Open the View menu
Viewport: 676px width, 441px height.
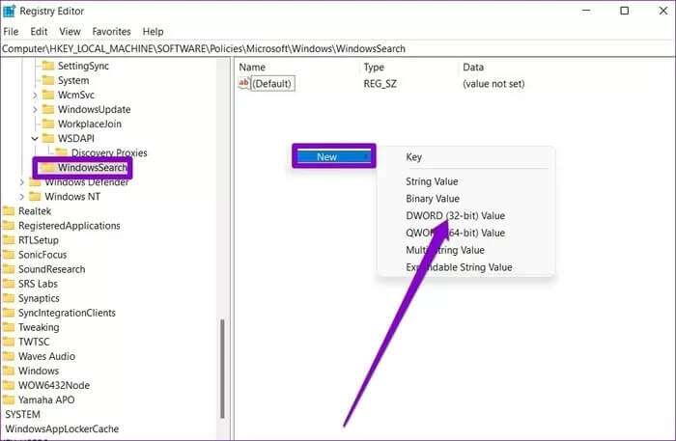click(70, 32)
